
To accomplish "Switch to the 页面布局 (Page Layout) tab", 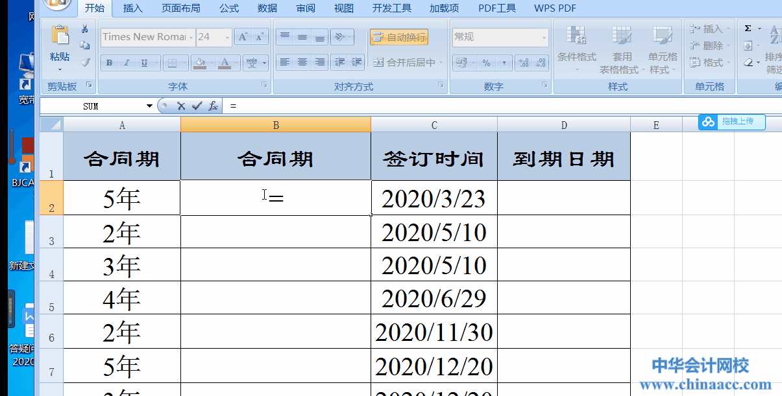I will click(x=180, y=8).
